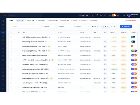Click the circular plus quick-add icon in the top bar
Image resolution: width=140 pixels, height=105 pixels.
pos(92,15)
